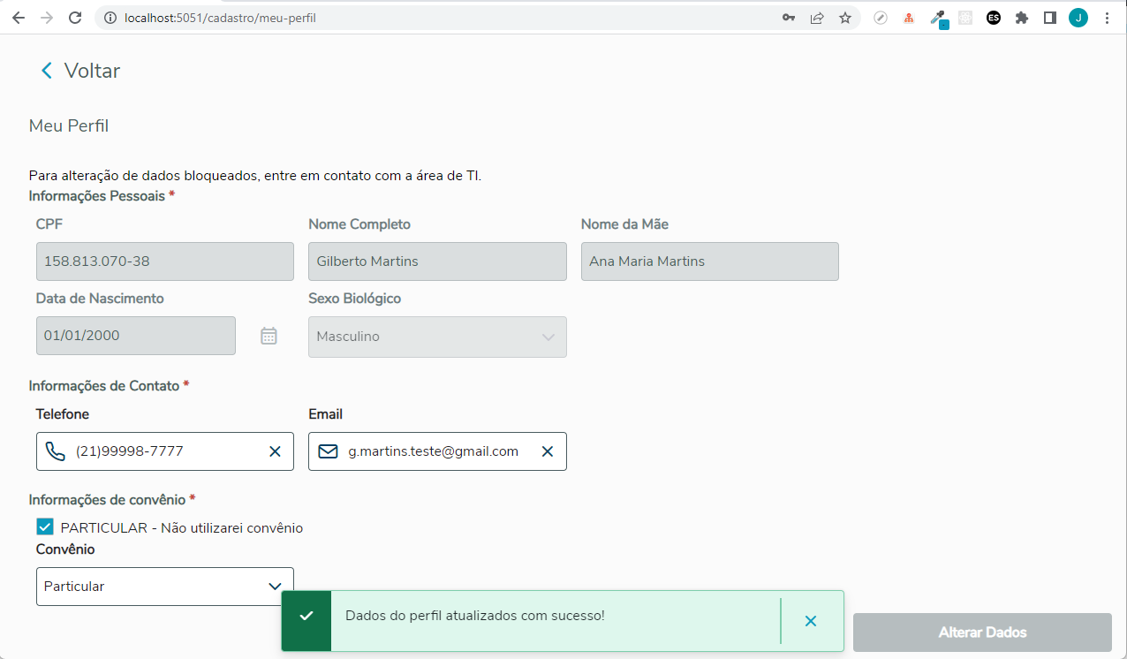Clear the Email field with X icon
Viewport: 1127px width, 659px height.
548,451
